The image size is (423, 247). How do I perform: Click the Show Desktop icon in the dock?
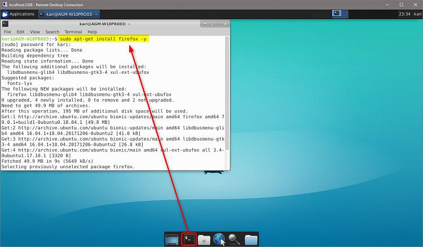point(172,240)
